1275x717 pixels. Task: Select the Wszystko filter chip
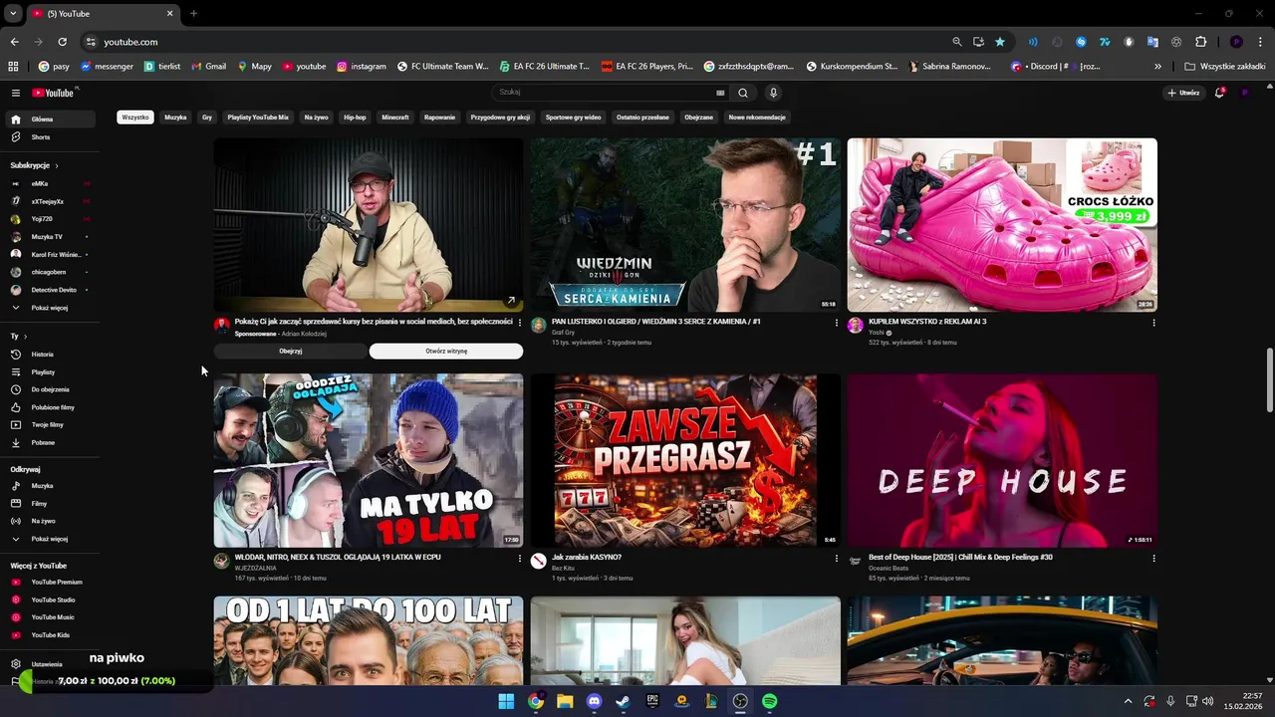134,118
